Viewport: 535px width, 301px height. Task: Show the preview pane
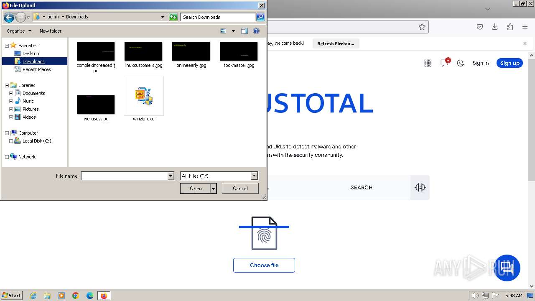[245, 31]
